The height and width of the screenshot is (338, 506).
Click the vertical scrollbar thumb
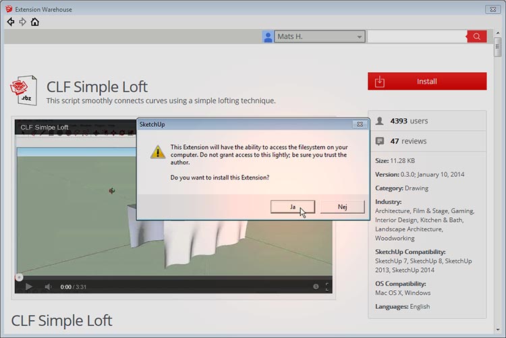click(x=498, y=47)
